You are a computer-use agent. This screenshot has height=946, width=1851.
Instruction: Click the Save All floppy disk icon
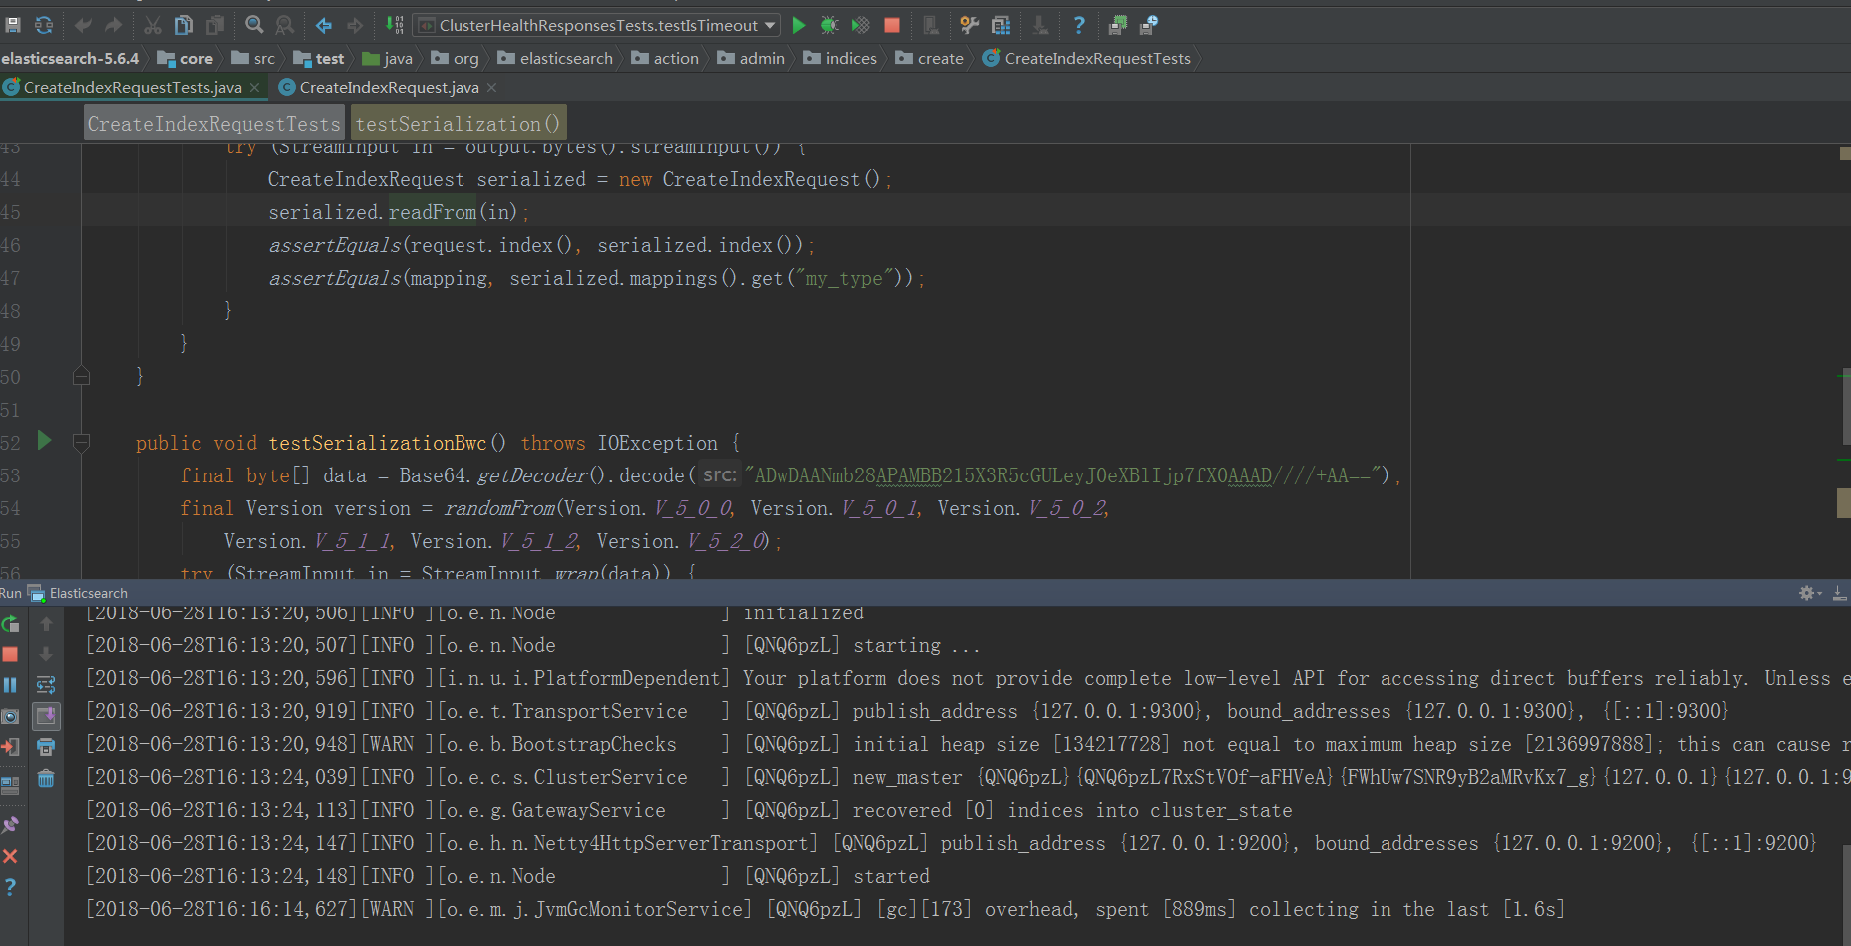(x=13, y=25)
